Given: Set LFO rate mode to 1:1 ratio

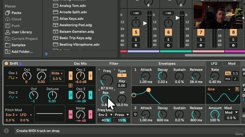Looking at the screenshot, I should click(x=235, y=73).
